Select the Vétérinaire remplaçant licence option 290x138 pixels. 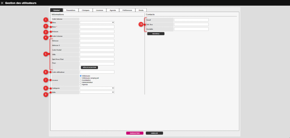81,78
